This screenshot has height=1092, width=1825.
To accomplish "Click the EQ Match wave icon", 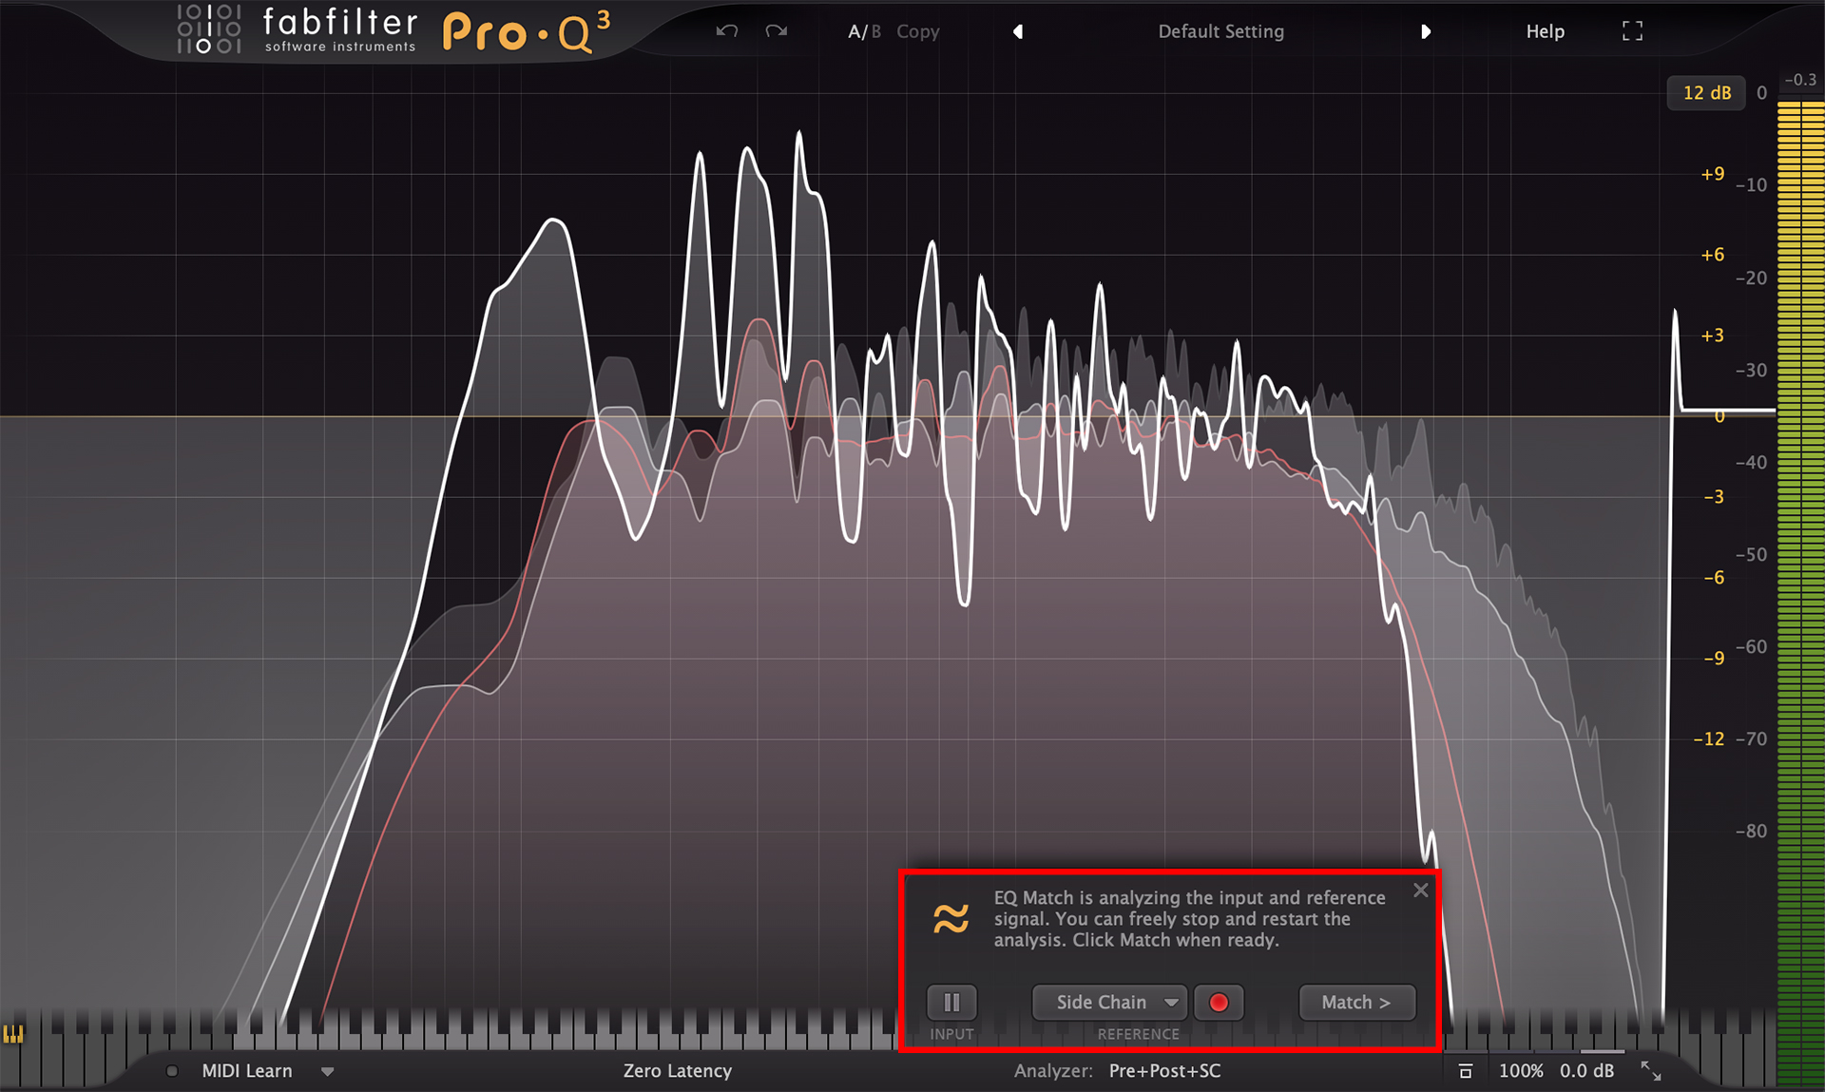I will 951,918.
